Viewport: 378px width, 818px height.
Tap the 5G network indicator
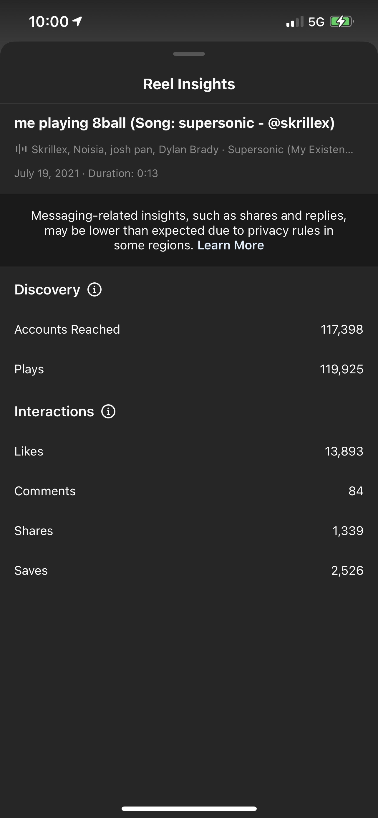[316, 22]
